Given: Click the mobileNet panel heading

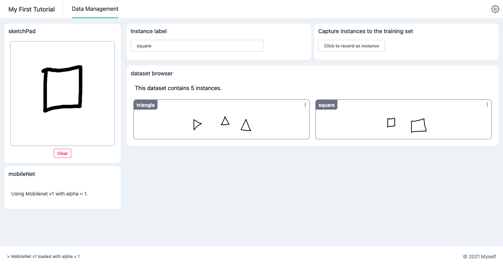Looking at the screenshot, I should point(22,174).
